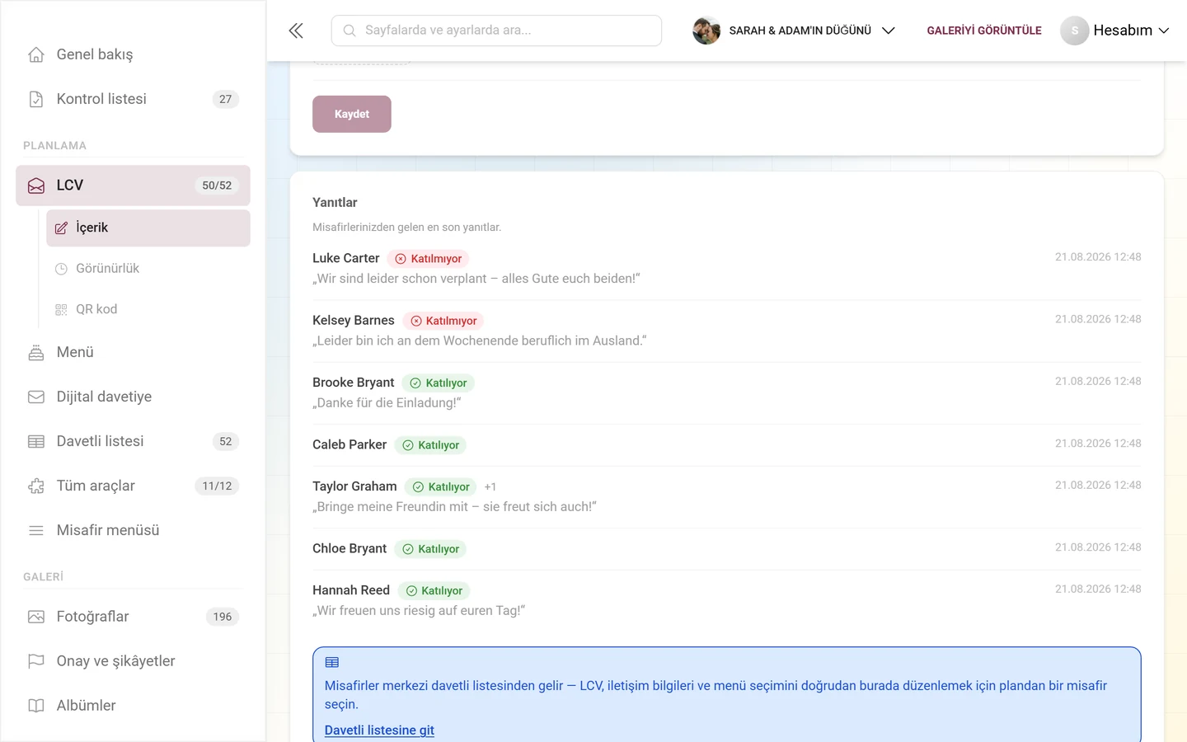Open Onay ve şikâyetler flag icon
This screenshot has height=742, width=1187.
[36, 661]
